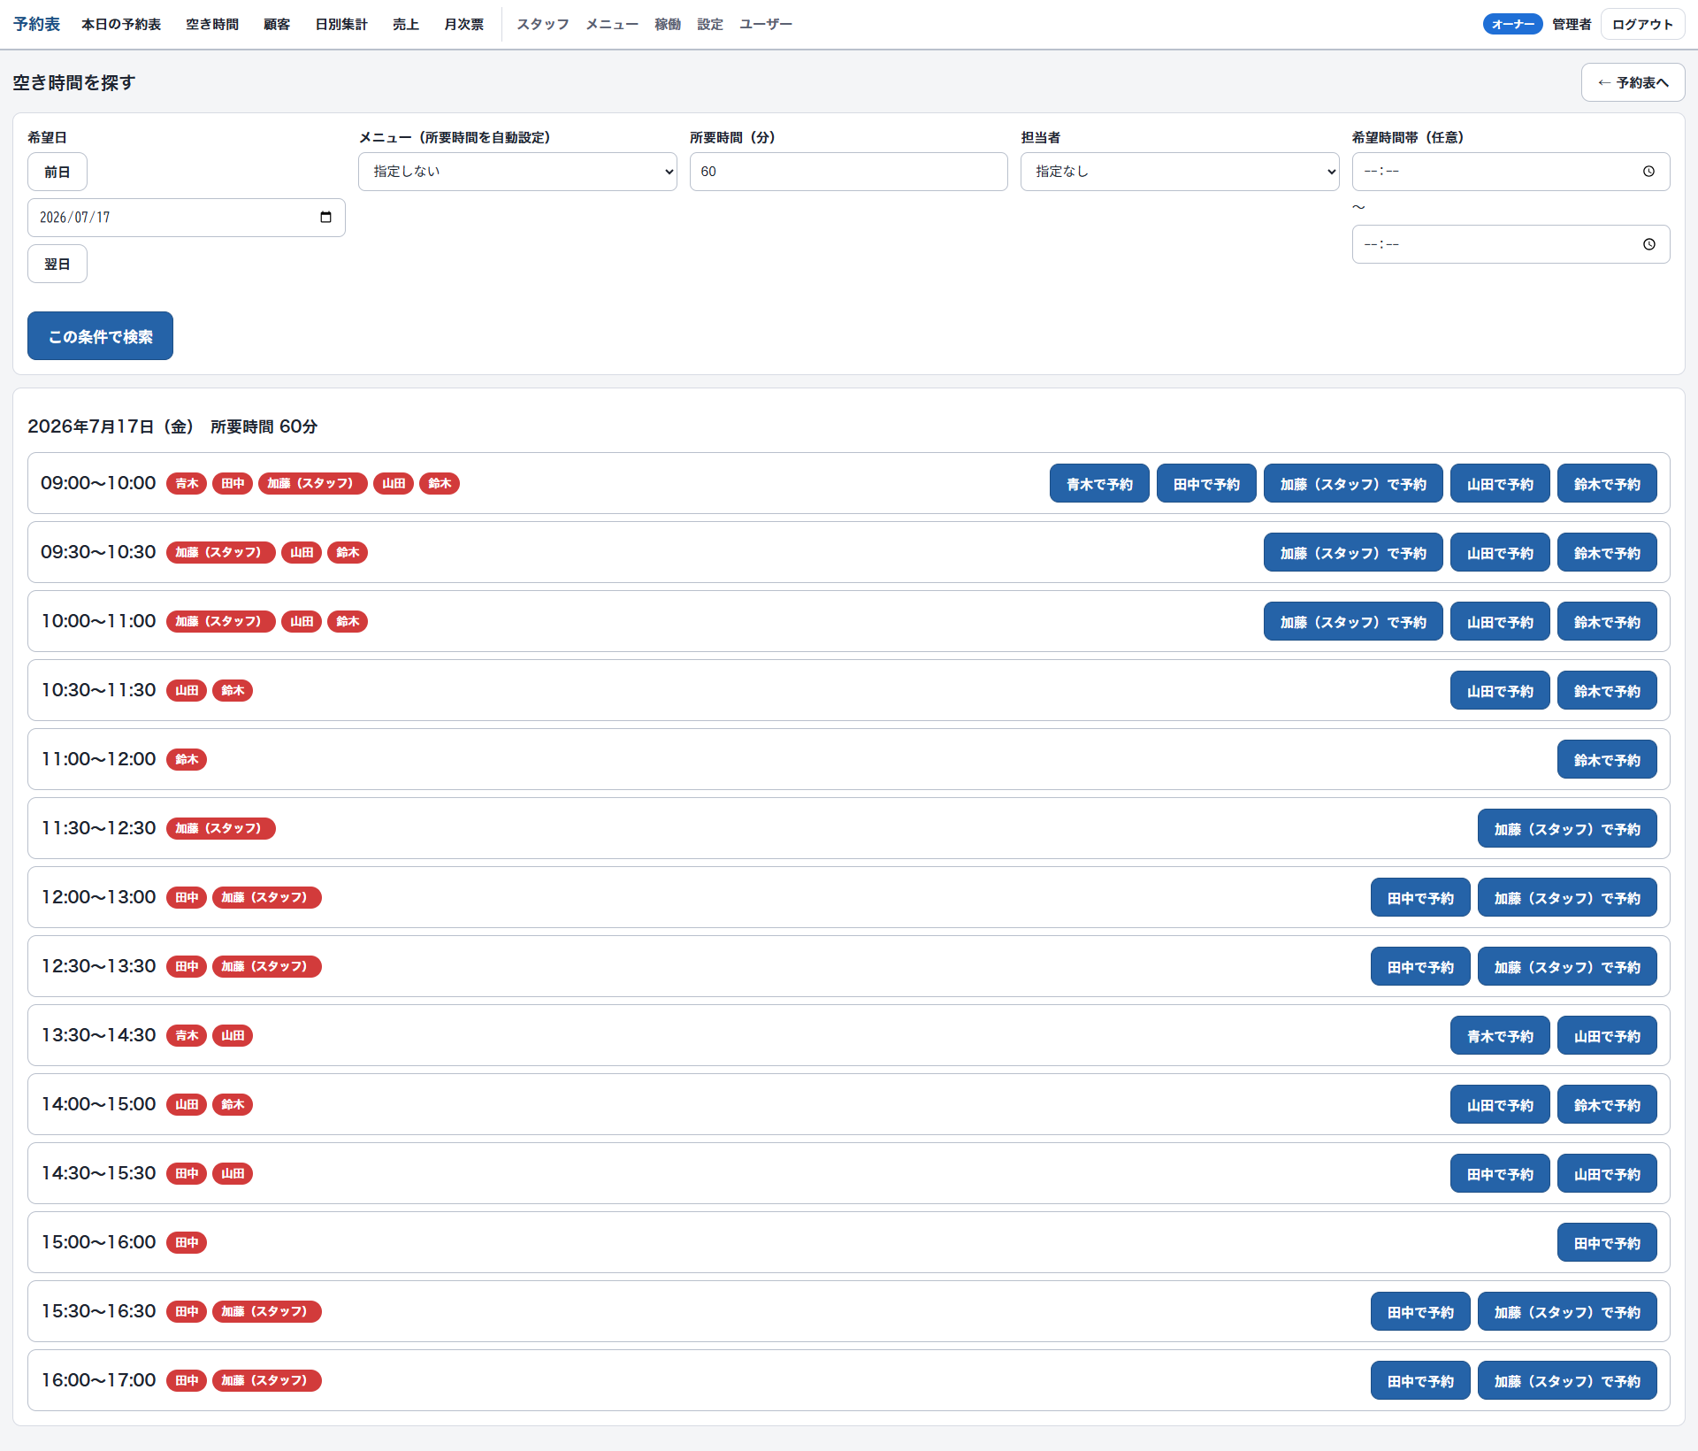The image size is (1698, 1451).
Task: Book 加藤(スタッフ)で予約 for 09:00〜10:00
Action: click(x=1353, y=483)
